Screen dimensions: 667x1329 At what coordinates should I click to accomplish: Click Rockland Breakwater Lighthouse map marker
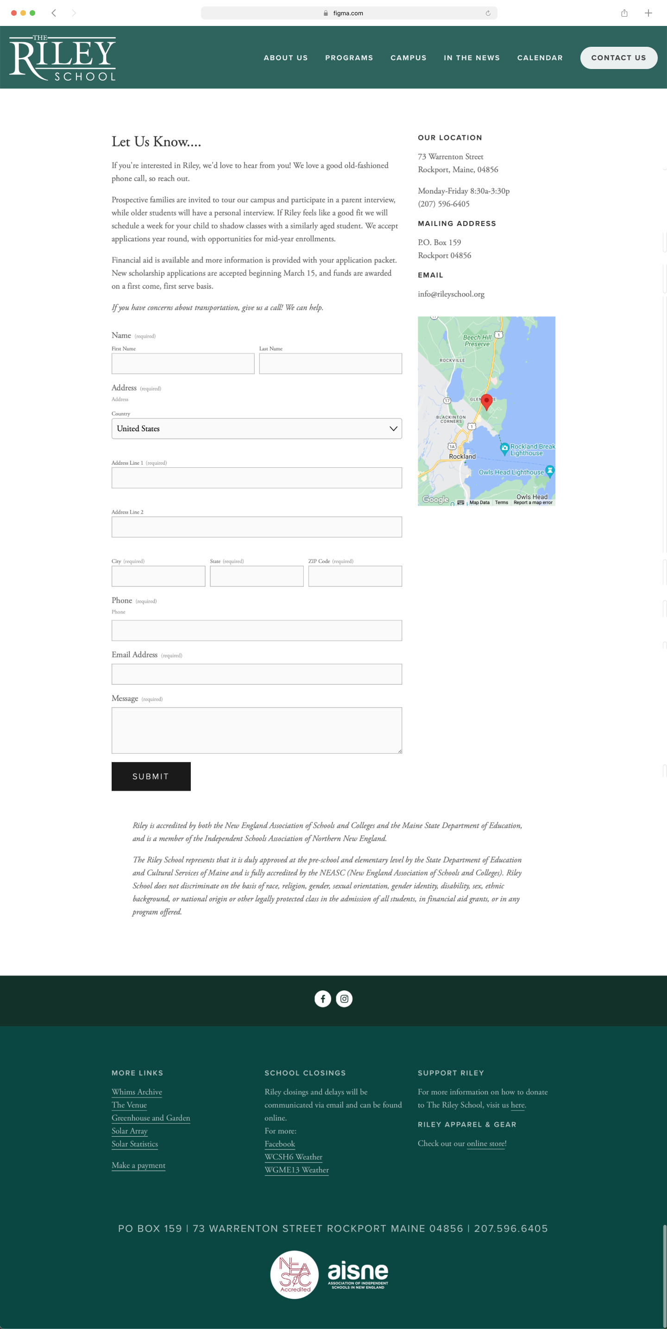click(504, 448)
